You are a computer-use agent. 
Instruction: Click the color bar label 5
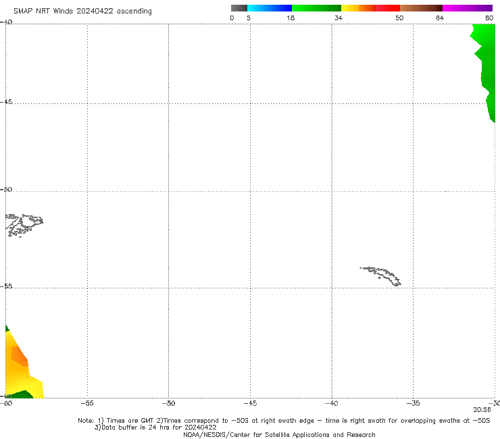point(249,18)
